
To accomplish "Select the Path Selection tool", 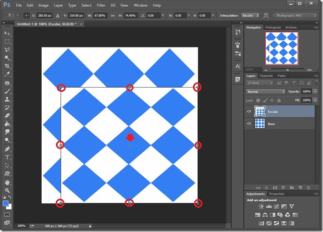I will tap(7, 165).
